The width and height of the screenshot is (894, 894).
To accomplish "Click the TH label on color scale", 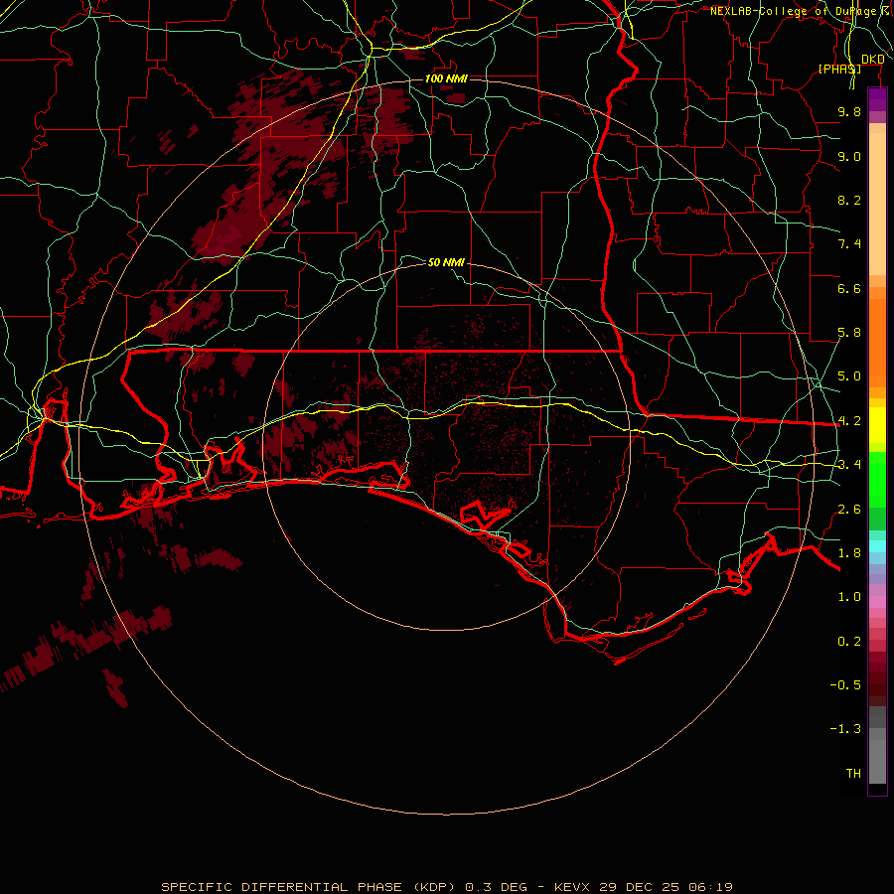I will point(853,774).
